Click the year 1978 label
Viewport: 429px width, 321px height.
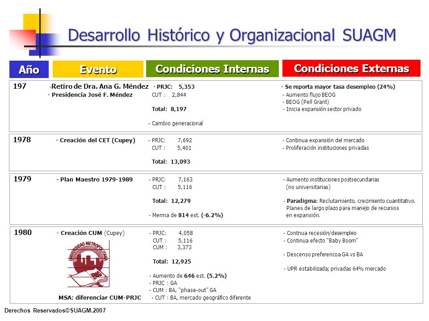point(22,140)
